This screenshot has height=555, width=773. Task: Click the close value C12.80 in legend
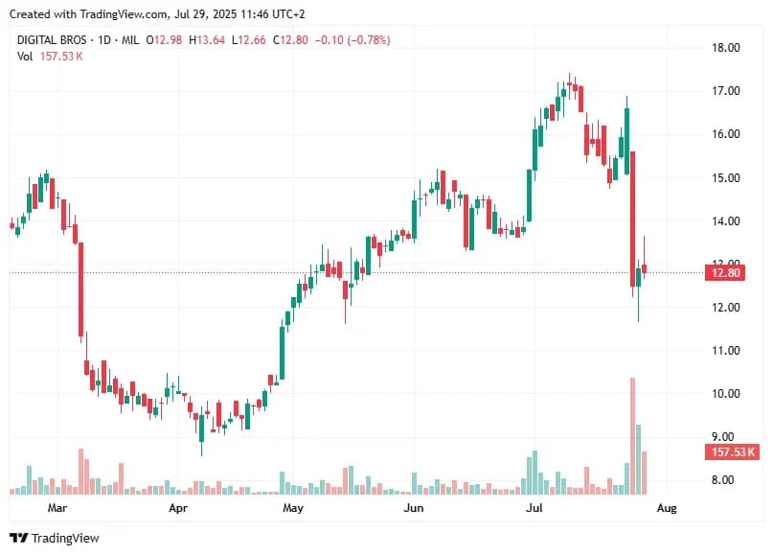pos(290,40)
